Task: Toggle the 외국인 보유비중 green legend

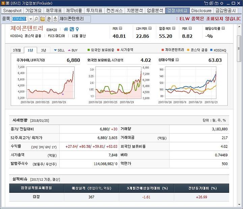Action: [101, 50]
